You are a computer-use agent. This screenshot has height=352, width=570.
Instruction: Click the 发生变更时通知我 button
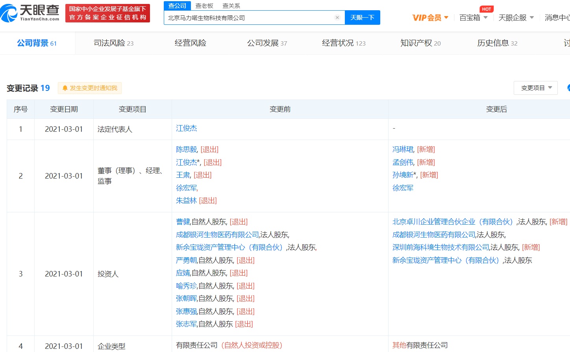click(x=90, y=88)
